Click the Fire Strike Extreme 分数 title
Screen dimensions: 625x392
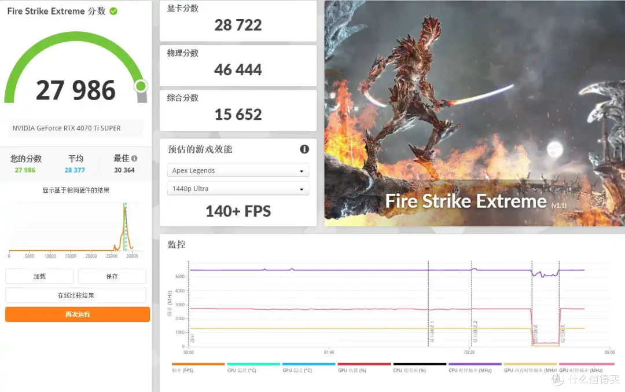56,11
